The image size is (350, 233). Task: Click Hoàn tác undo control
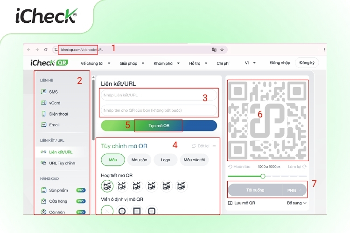pos(239,166)
